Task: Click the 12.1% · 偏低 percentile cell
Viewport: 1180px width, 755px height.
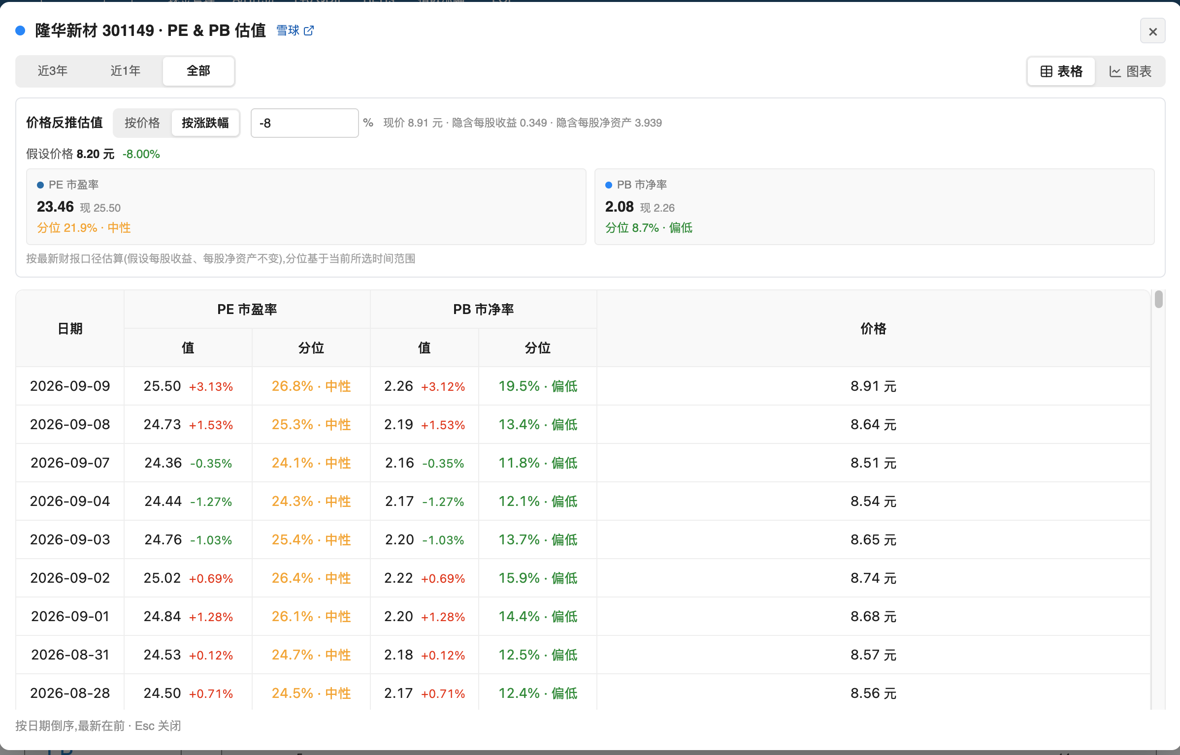Action: tap(538, 501)
